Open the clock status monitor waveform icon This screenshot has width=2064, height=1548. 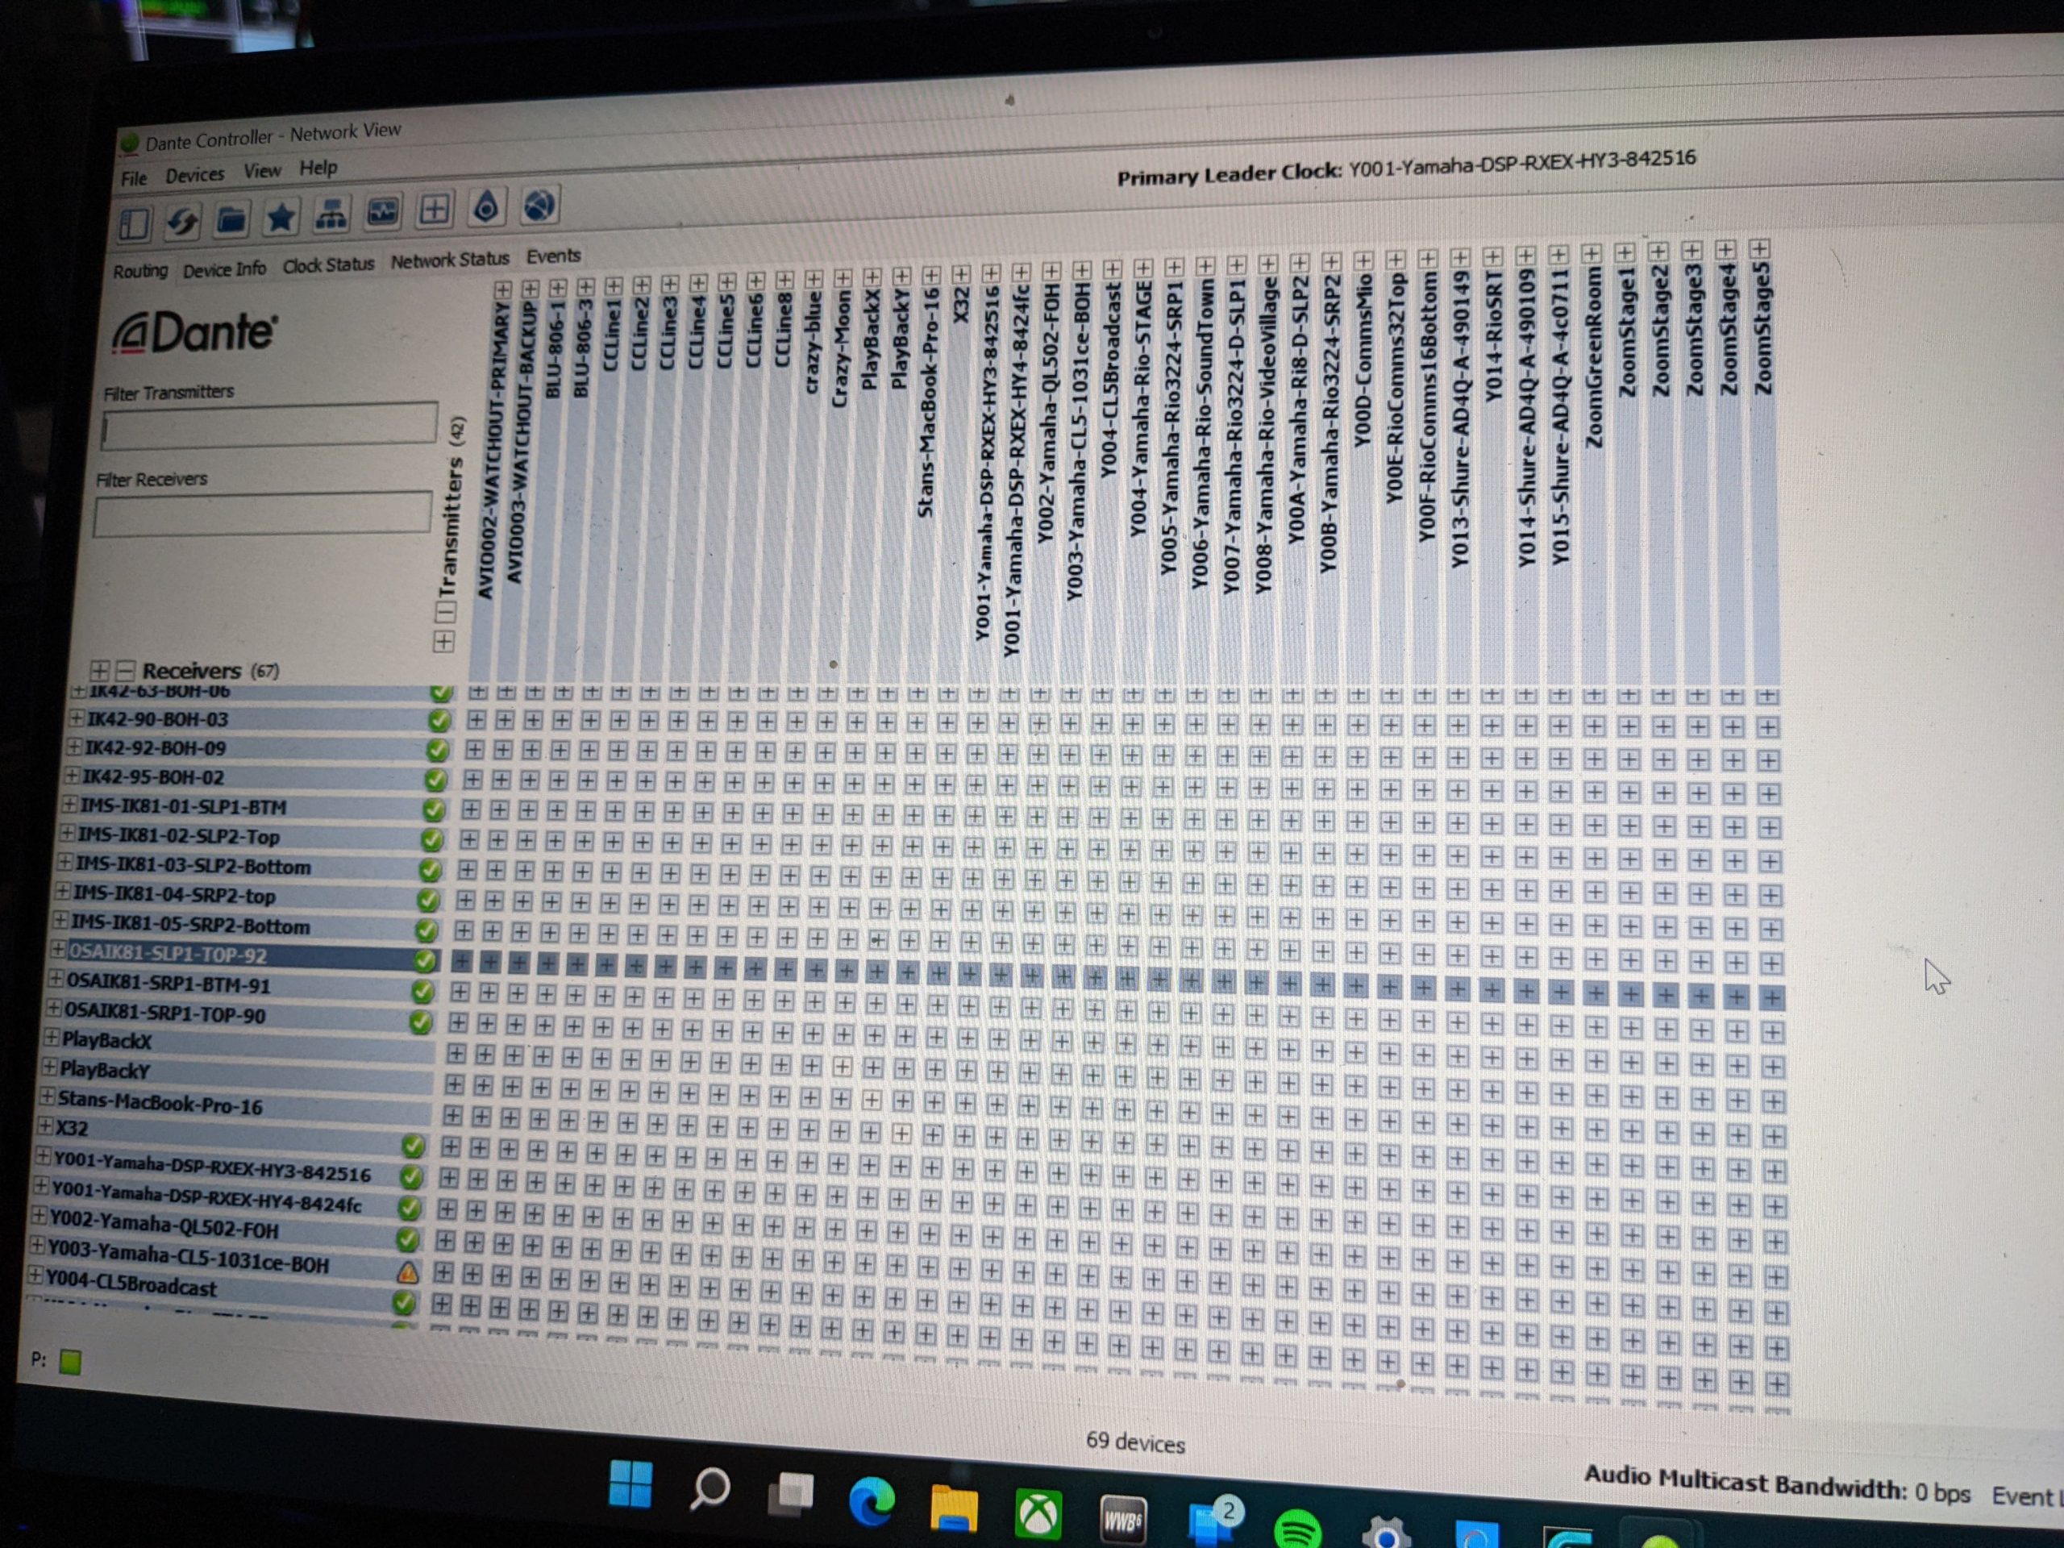(x=383, y=212)
